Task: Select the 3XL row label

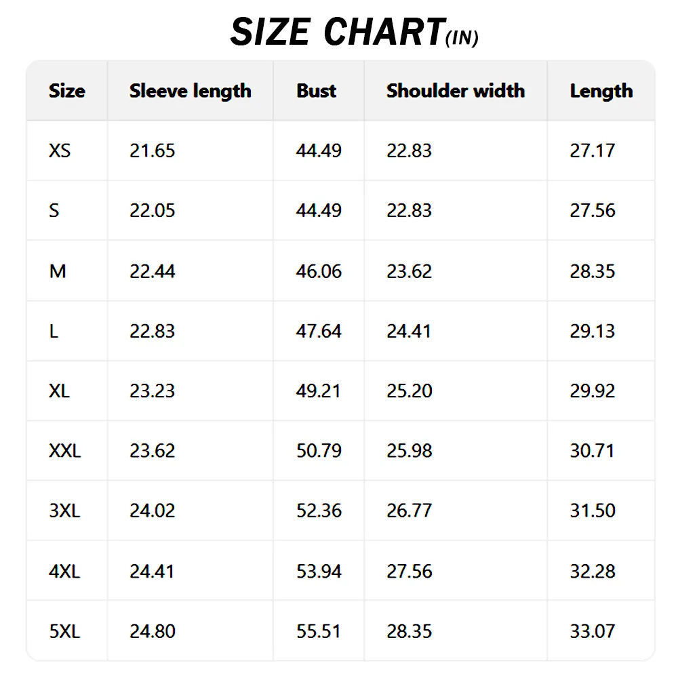Action: 64,511
